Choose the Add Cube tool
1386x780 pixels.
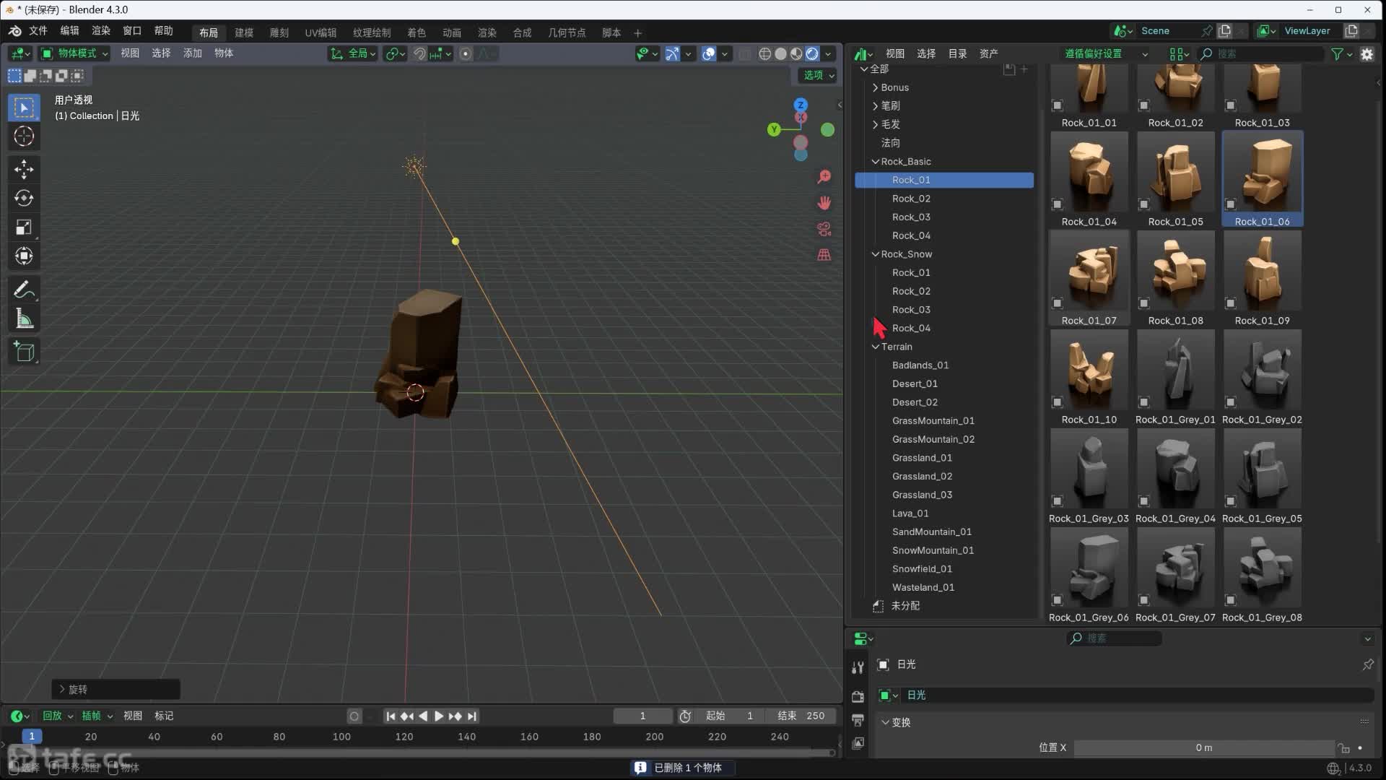tap(24, 352)
